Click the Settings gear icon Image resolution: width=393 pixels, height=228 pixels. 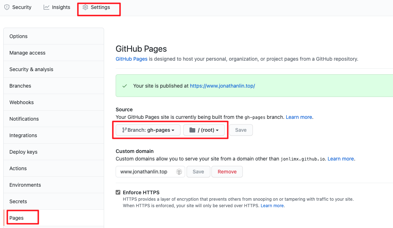85,7
